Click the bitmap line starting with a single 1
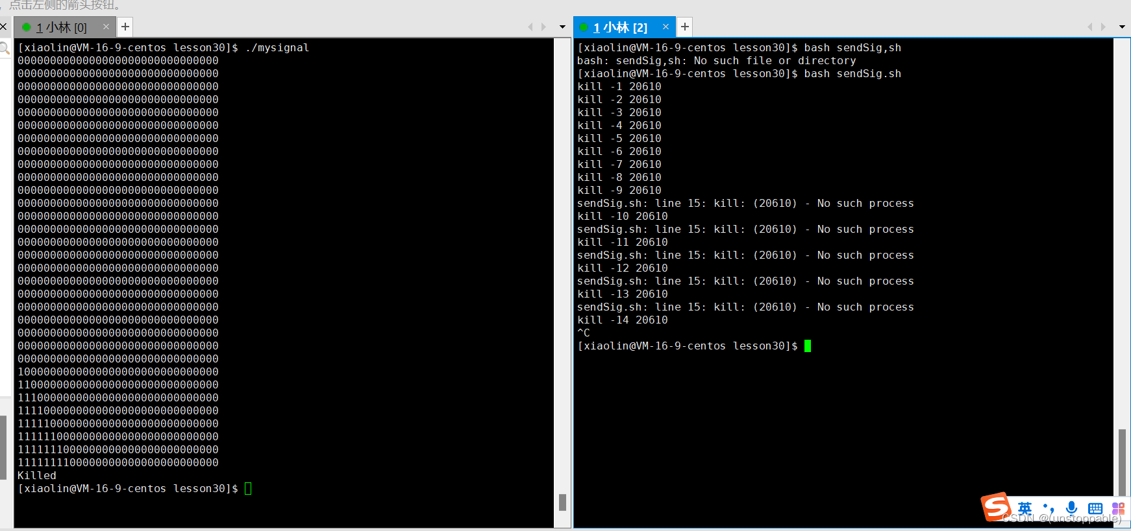Viewport: 1131px width, 531px height. [118, 372]
